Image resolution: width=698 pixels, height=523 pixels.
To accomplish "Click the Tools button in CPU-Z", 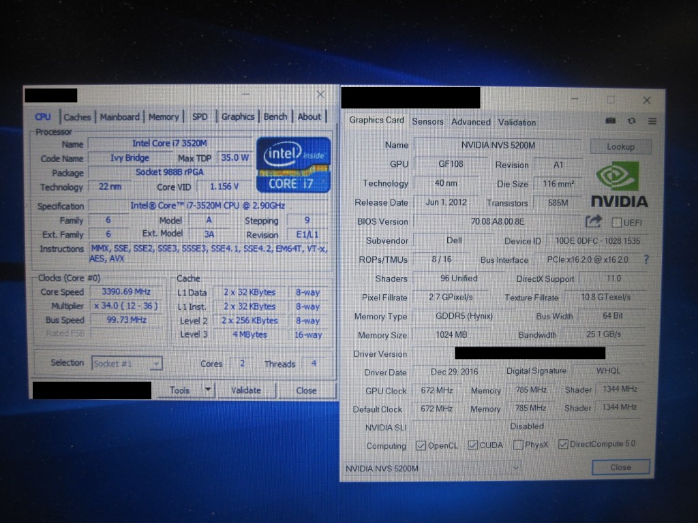I will point(179,390).
